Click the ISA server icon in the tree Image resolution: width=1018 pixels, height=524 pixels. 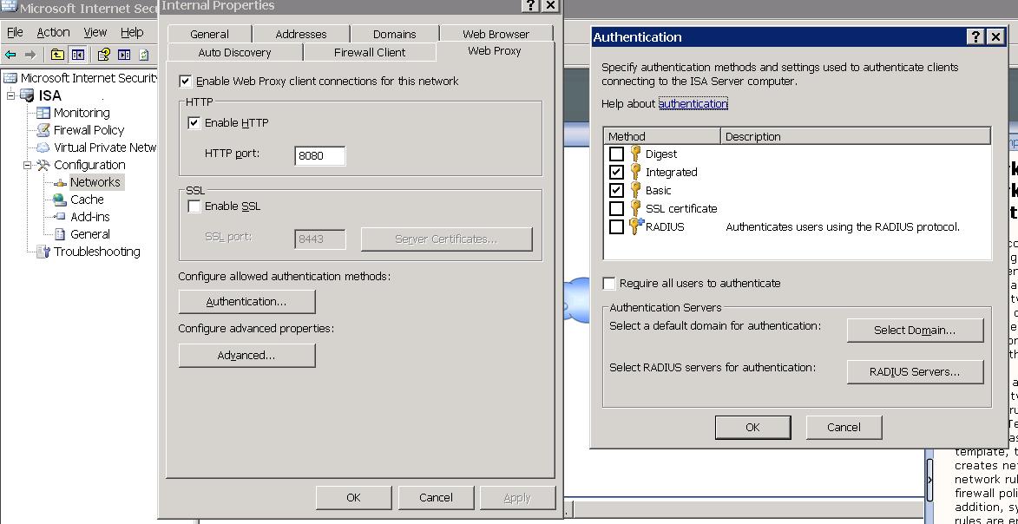pyautogui.click(x=27, y=95)
